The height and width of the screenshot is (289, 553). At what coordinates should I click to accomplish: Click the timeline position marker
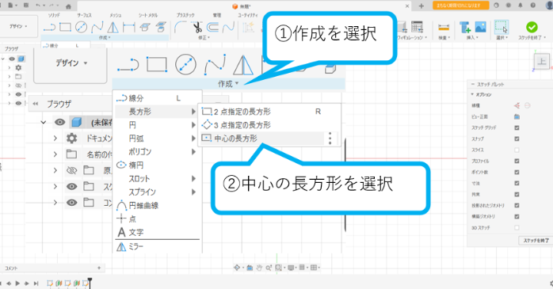(x=90, y=283)
